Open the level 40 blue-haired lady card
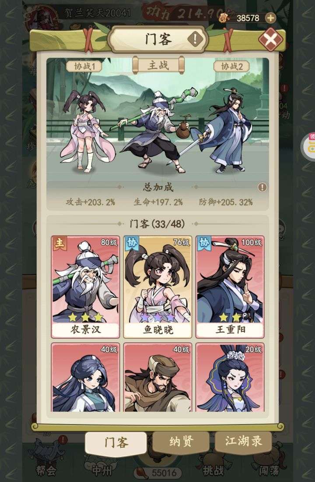The image size is (315, 482). click(x=86, y=377)
